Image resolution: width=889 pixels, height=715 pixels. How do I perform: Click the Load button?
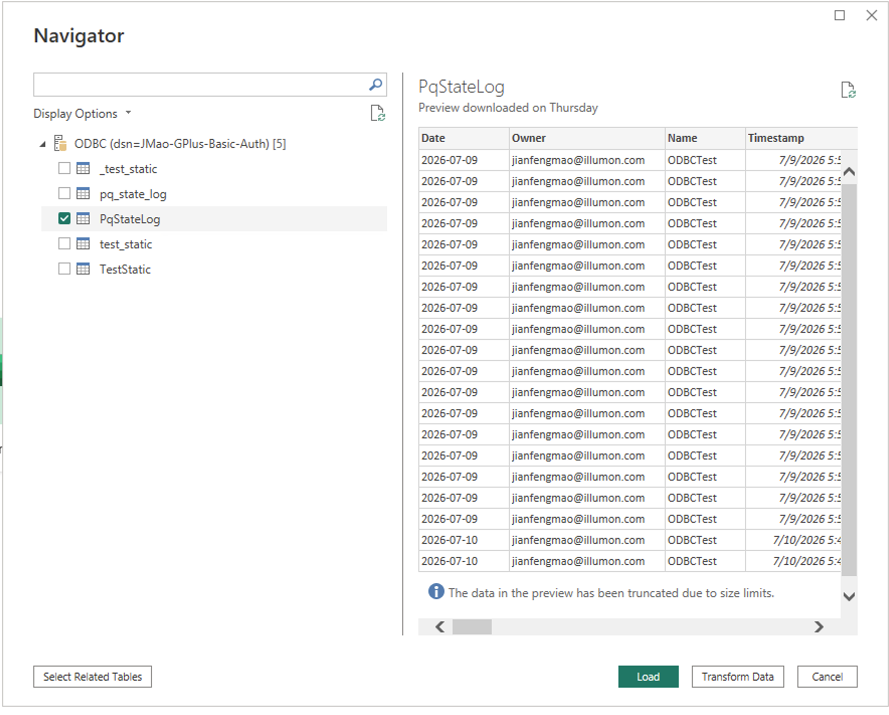coord(648,677)
